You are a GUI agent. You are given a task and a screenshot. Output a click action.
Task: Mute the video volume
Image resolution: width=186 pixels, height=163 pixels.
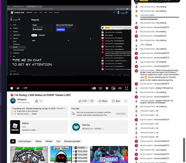18,88
